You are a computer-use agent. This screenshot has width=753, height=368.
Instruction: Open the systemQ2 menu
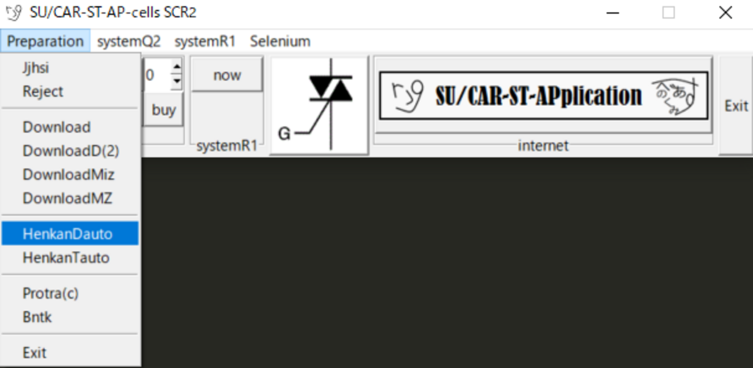click(129, 42)
